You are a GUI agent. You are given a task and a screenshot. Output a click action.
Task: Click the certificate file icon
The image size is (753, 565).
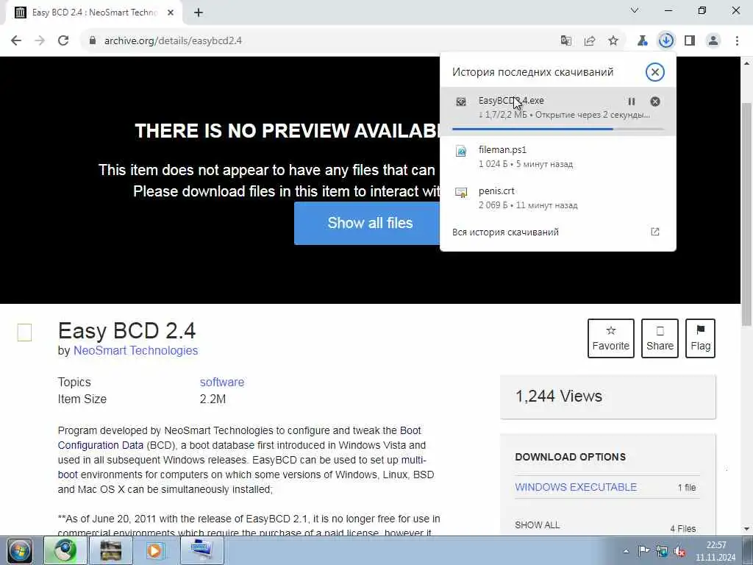[461, 193]
